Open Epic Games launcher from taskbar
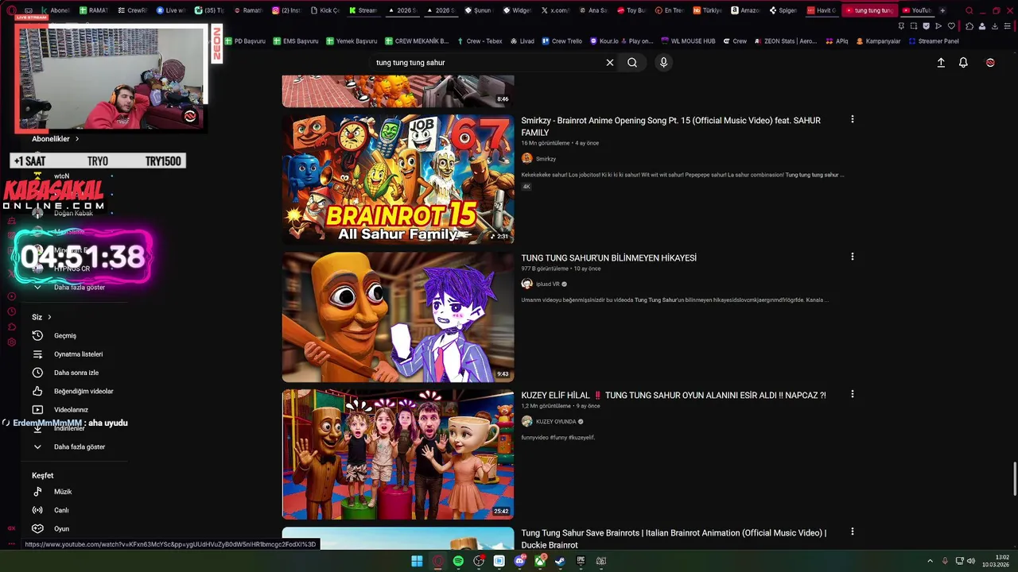This screenshot has width=1018, height=572. pyautogui.click(x=581, y=561)
